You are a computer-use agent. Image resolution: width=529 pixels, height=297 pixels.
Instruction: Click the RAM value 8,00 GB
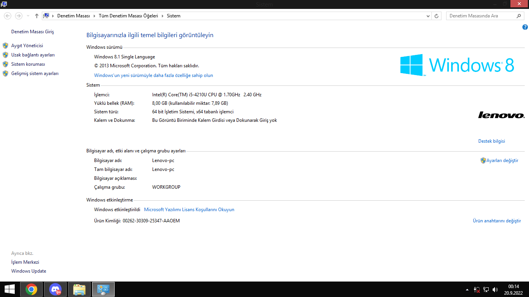tap(190, 103)
